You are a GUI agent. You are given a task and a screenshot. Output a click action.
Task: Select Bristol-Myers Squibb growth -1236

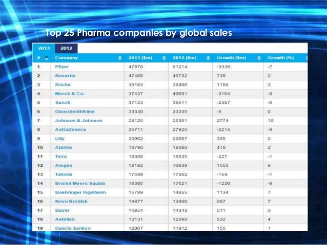[x=223, y=184]
